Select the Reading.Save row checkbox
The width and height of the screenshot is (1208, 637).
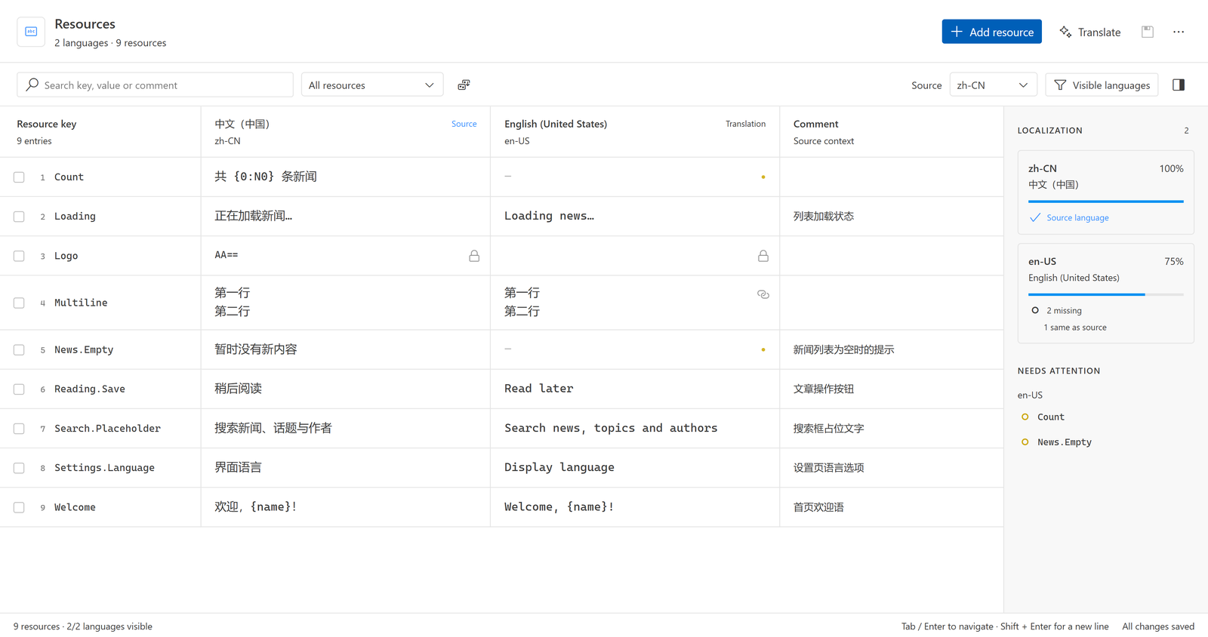click(19, 389)
